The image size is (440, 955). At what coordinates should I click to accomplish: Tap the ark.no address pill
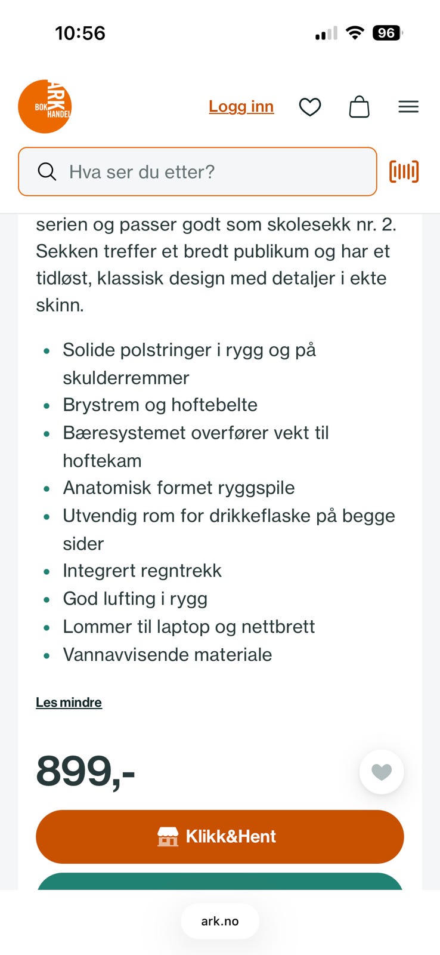click(220, 921)
